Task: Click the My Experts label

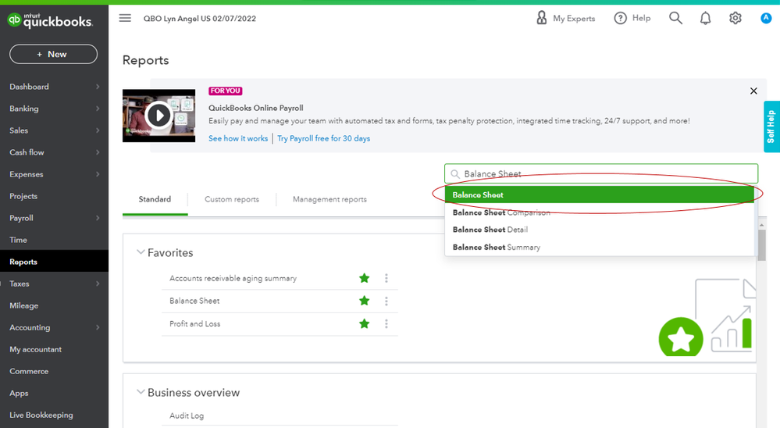Action: click(x=574, y=19)
